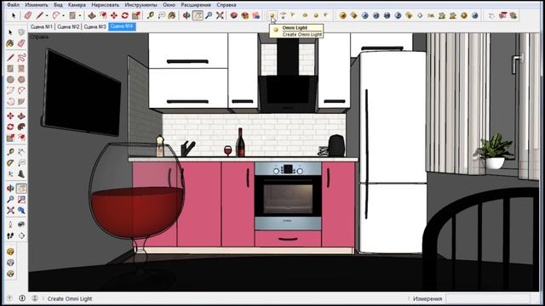Screen dimensions: 545x306
Task: Select the Orbit tool in left toolbar
Action: point(10,189)
